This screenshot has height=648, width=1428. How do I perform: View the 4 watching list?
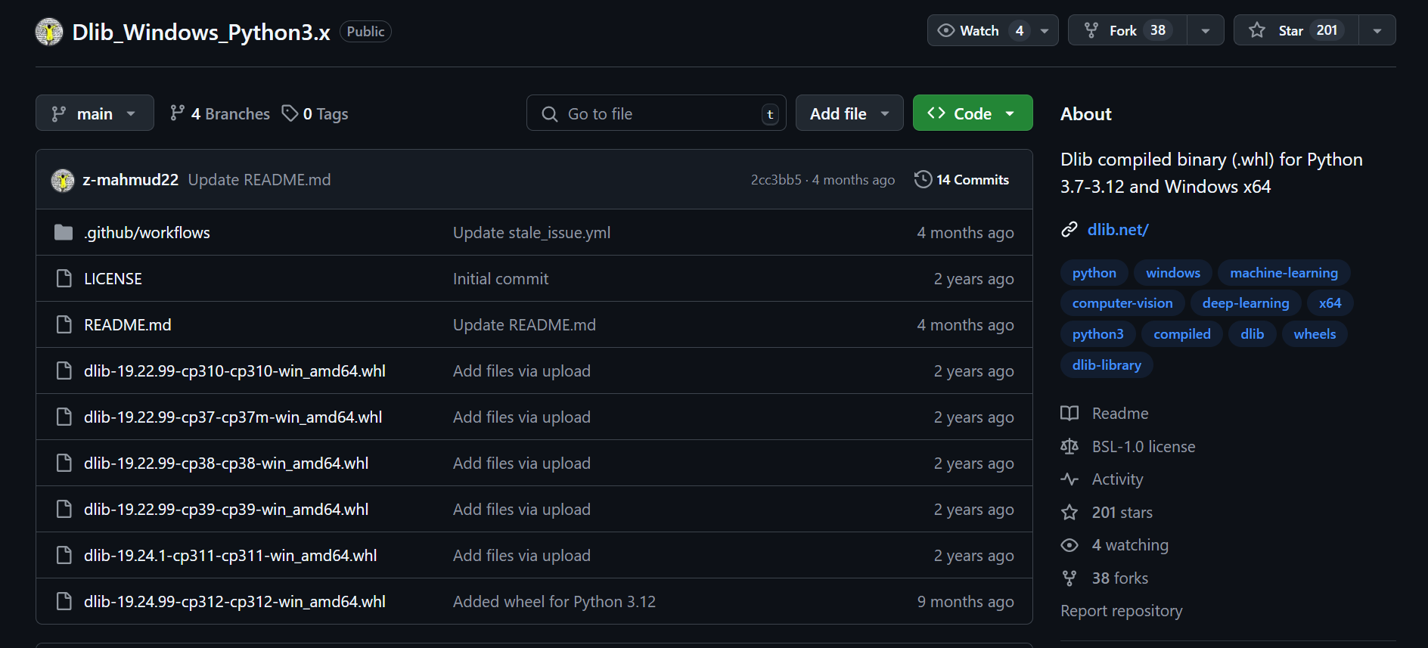coord(1130,545)
